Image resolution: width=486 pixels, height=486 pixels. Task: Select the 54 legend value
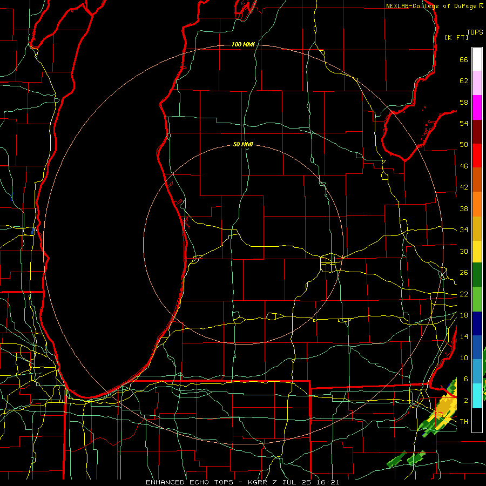pyautogui.click(x=464, y=123)
